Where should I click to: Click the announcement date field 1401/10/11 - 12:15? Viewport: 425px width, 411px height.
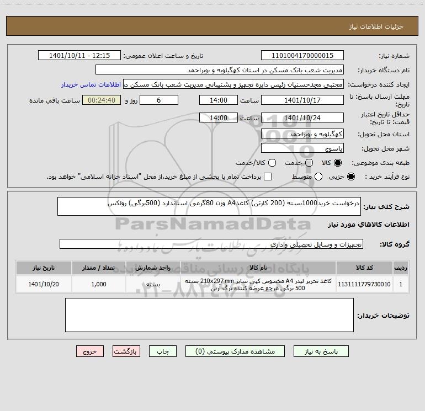click(x=79, y=56)
